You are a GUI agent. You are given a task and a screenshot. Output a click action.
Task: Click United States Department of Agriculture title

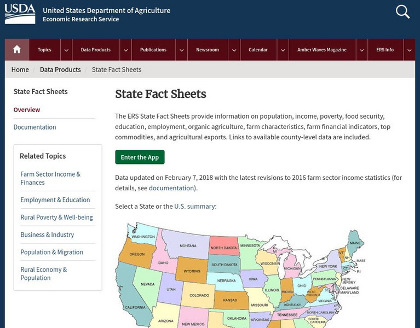107,10
